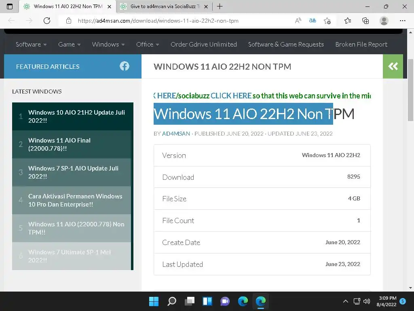Switch to Give to ad4msan SociaBuzz tab

[164, 6]
